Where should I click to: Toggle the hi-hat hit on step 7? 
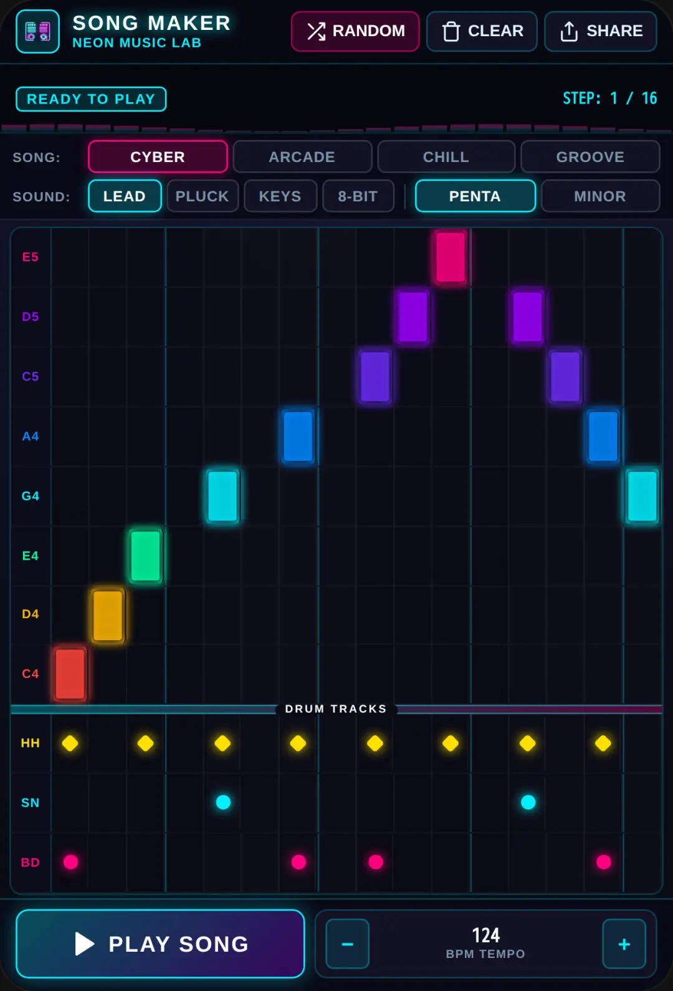298,743
